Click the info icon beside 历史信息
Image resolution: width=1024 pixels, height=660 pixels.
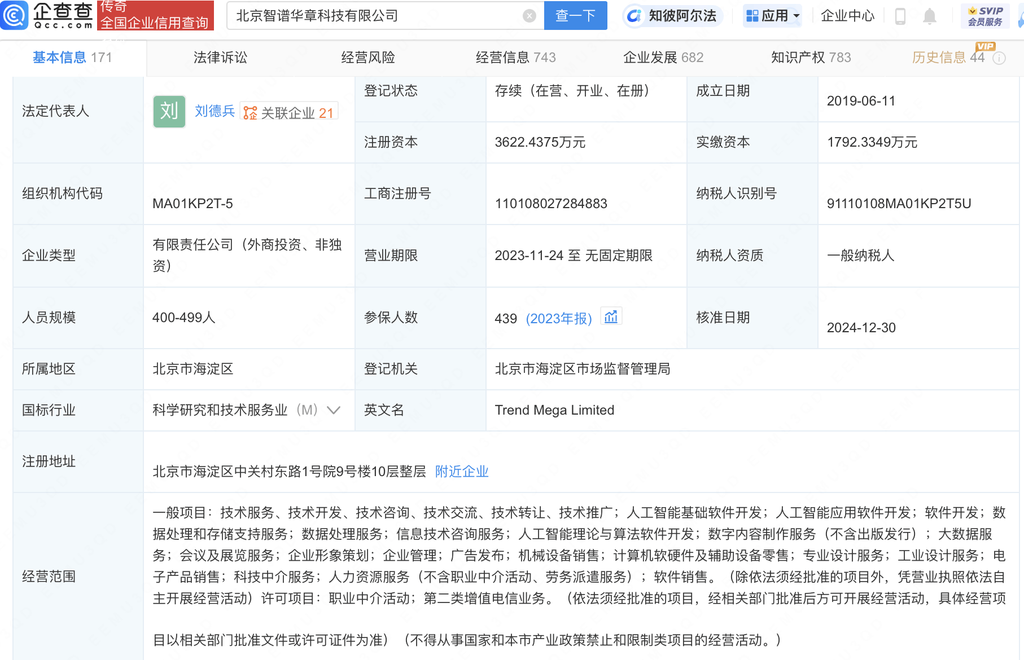999,58
